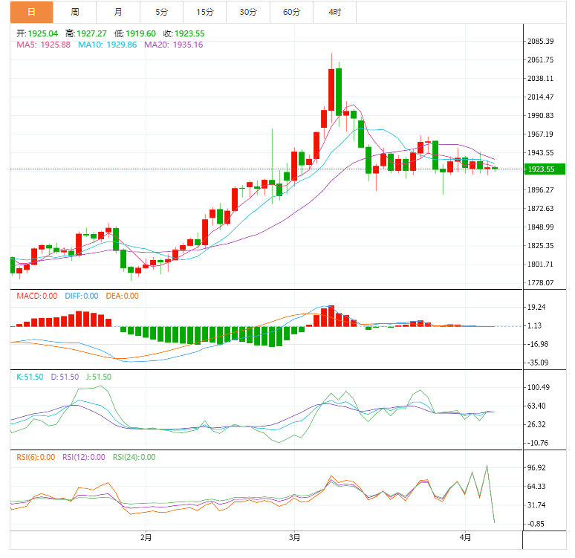Click the MACD:0.00 indicator label

click(x=37, y=296)
